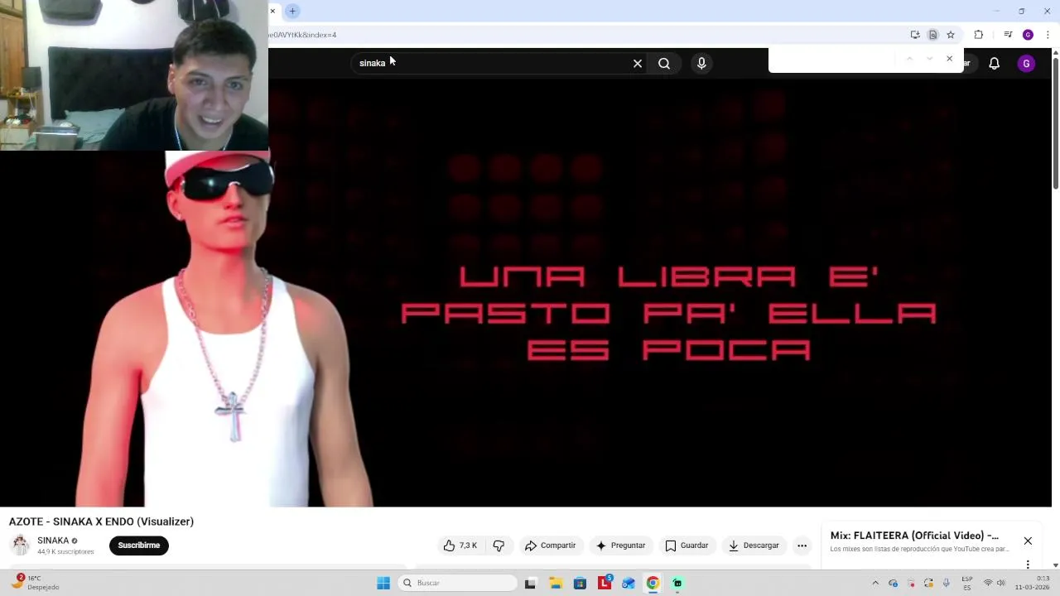Click the taskbar Buscar search box
Image resolution: width=1060 pixels, height=596 pixels.
[458, 583]
